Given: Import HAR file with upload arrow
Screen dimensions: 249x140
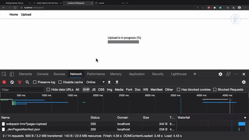Looking at the screenshot, I should point(109,82).
